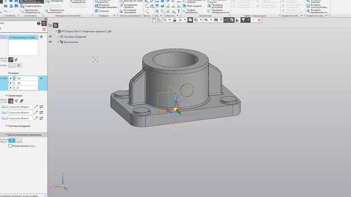This screenshot has width=351, height=197.
Task: Expand 'Системы координат' tree node
Action: pos(58,37)
